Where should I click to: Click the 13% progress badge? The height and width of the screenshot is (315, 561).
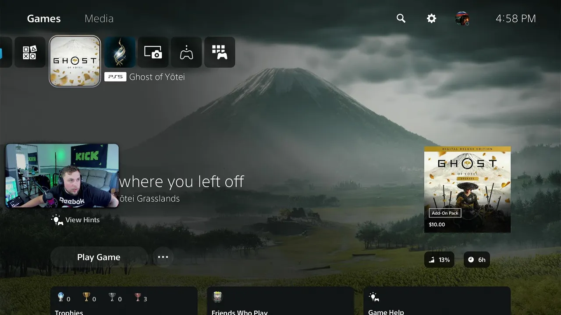(439, 260)
